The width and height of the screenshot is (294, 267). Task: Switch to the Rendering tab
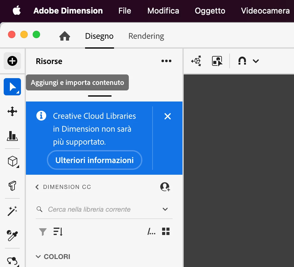click(x=146, y=36)
